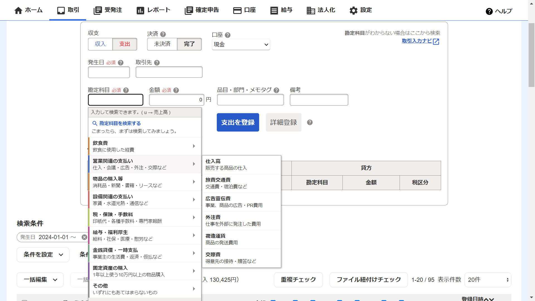Screen dimensions: 535x301
Task: Expand the 設備関連の支払い category
Action: [145, 200]
